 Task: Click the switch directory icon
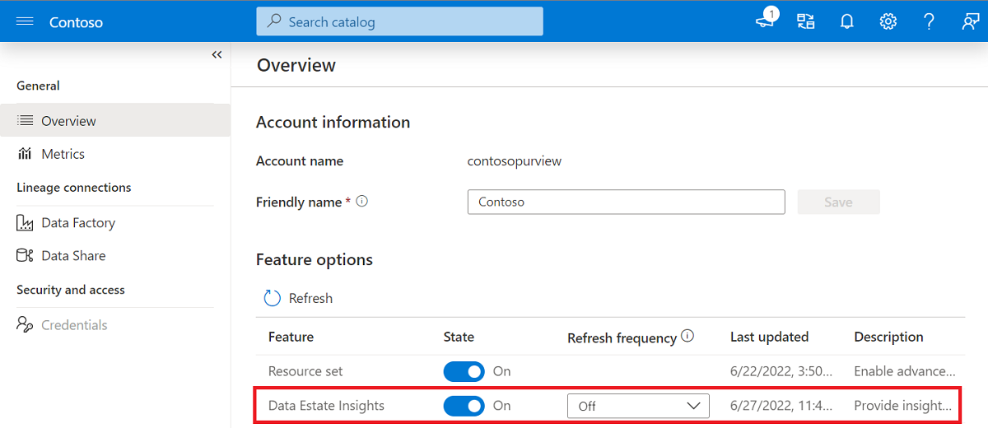[806, 21]
